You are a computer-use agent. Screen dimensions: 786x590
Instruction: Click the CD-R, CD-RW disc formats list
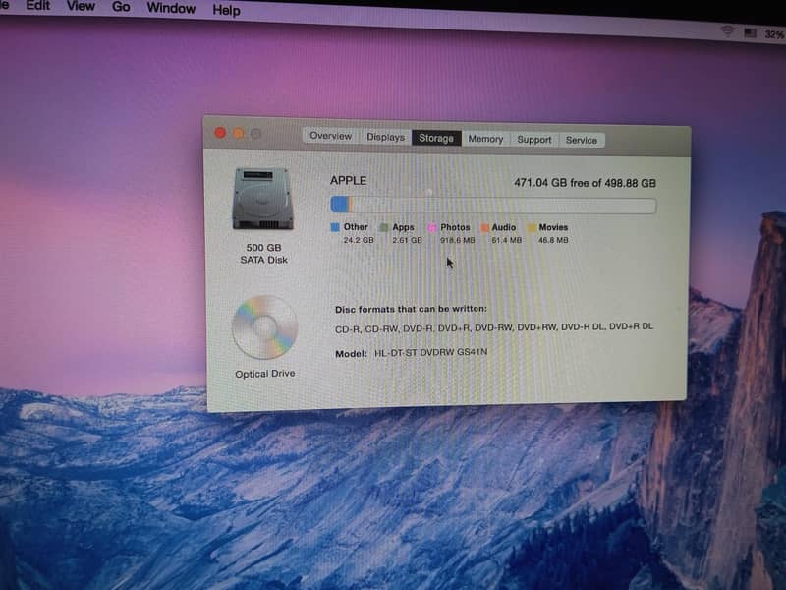(x=494, y=327)
